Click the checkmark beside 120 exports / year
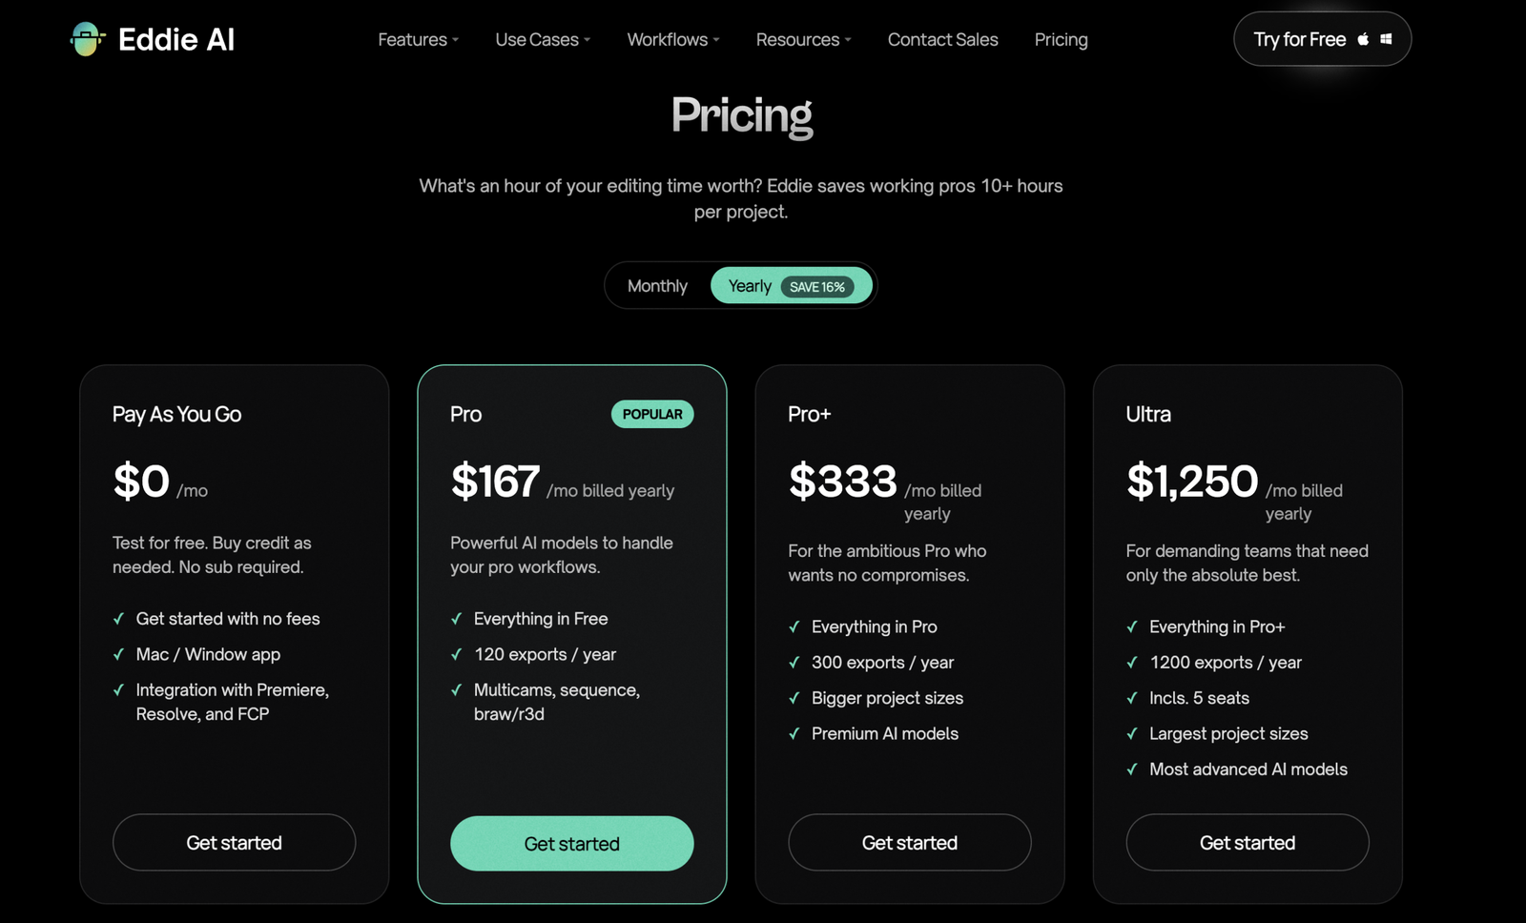Viewport: 1526px width, 923px height. point(456,654)
